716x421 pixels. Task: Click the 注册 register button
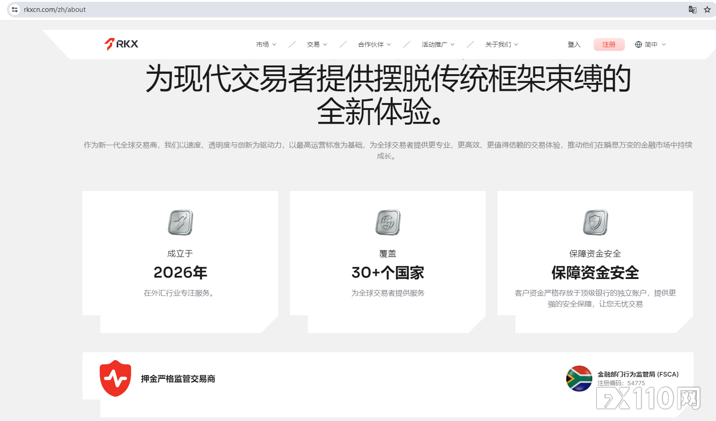coord(609,44)
